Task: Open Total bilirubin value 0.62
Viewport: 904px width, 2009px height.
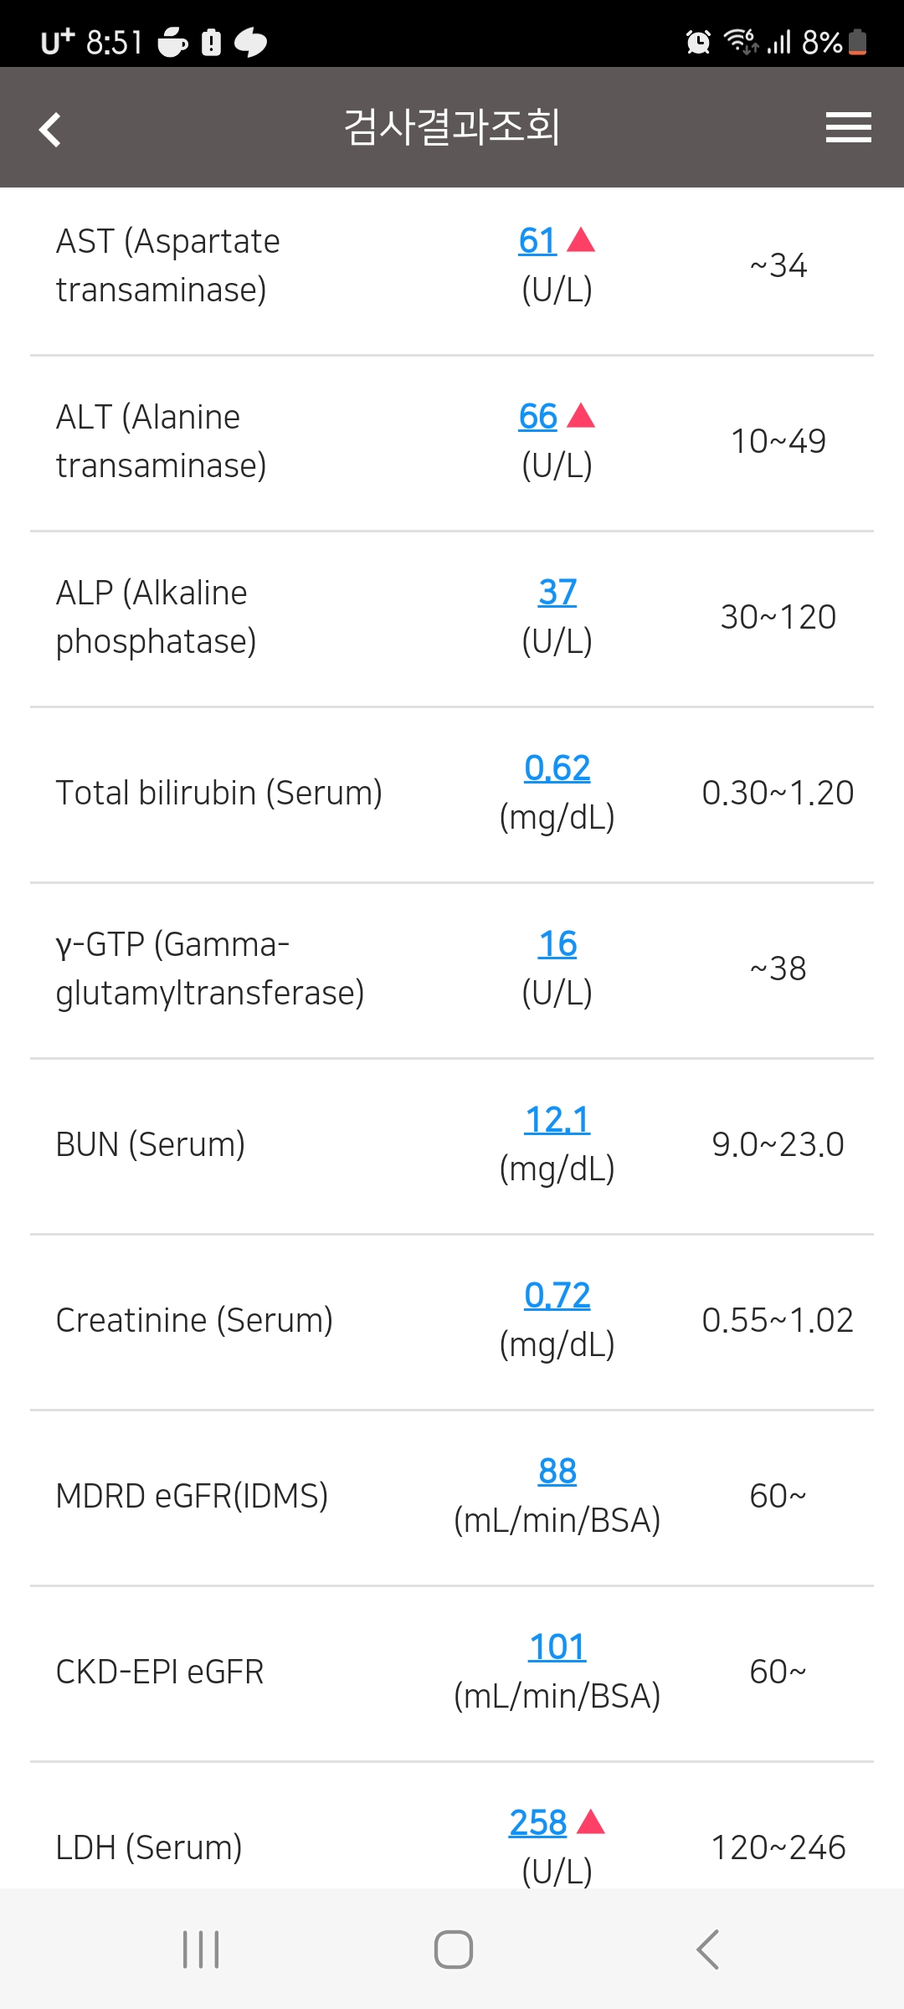Action: [x=557, y=768]
